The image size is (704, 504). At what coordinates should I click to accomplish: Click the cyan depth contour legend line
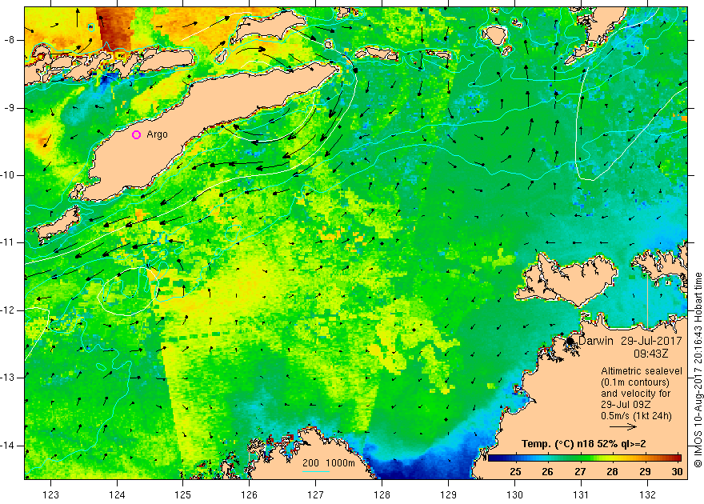[x=316, y=471]
